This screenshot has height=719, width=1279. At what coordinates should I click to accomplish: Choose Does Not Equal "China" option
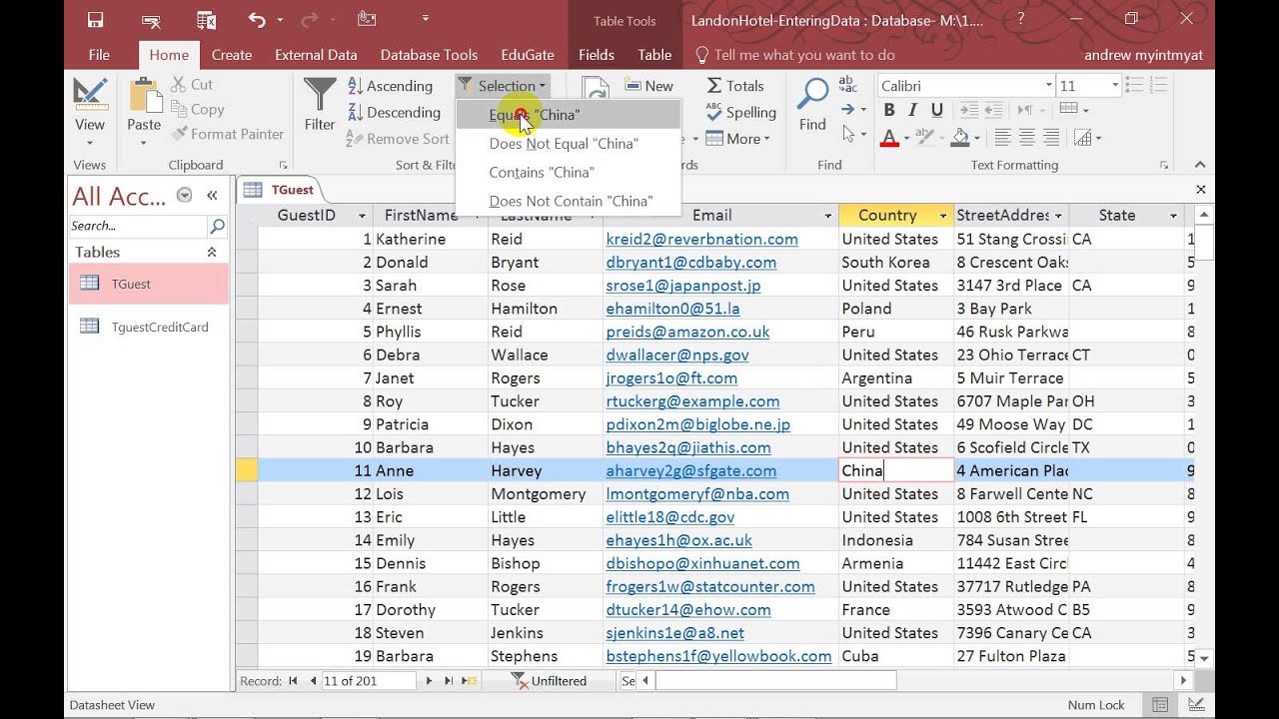[568, 144]
